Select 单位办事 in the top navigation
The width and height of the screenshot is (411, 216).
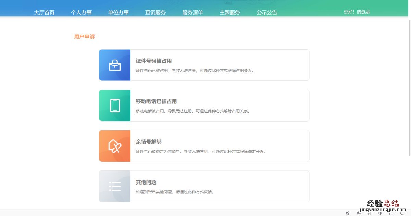tap(118, 13)
